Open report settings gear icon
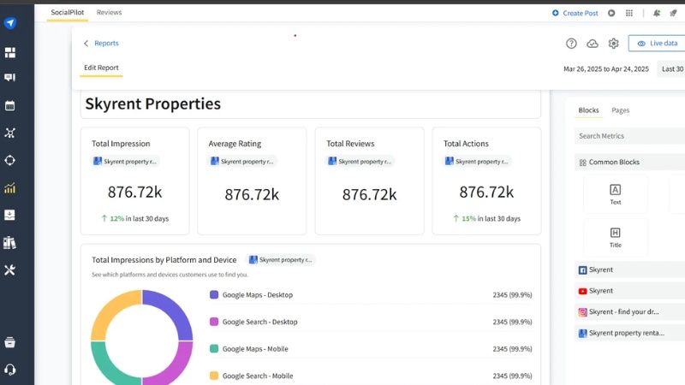The width and height of the screenshot is (685, 385). 613,44
